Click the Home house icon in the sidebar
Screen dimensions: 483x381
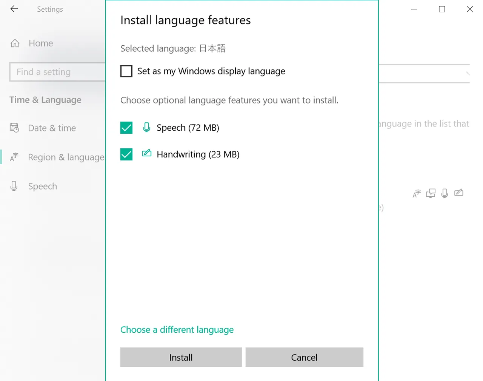pyautogui.click(x=14, y=43)
